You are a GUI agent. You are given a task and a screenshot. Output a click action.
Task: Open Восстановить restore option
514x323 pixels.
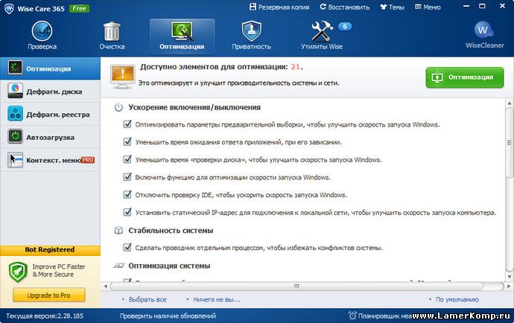(x=344, y=7)
